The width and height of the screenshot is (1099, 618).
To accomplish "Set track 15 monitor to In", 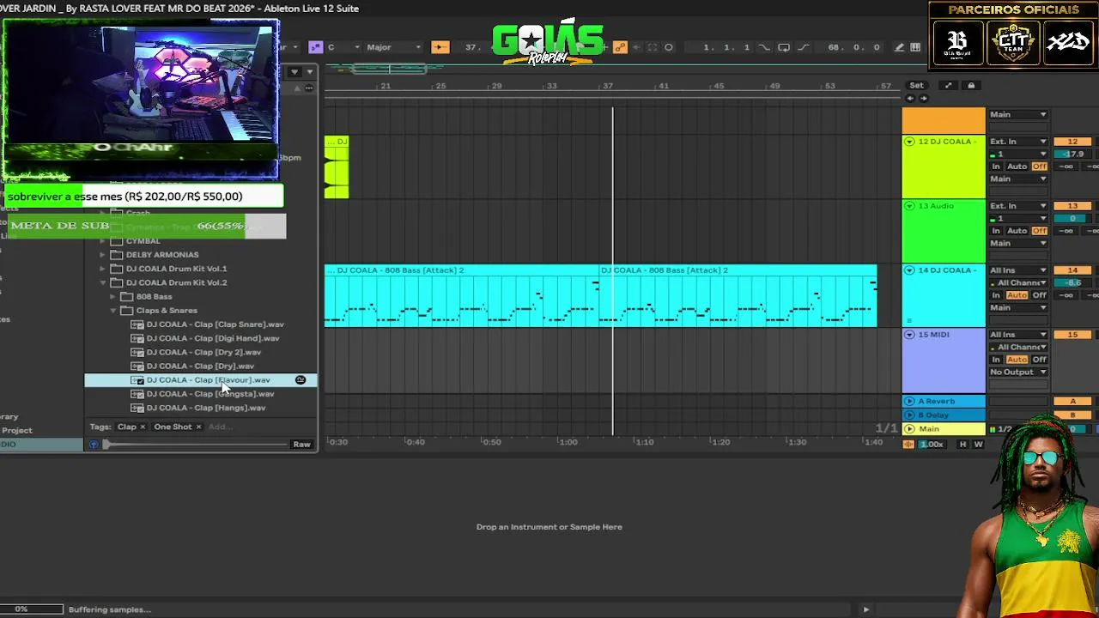I will pyautogui.click(x=996, y=360).
